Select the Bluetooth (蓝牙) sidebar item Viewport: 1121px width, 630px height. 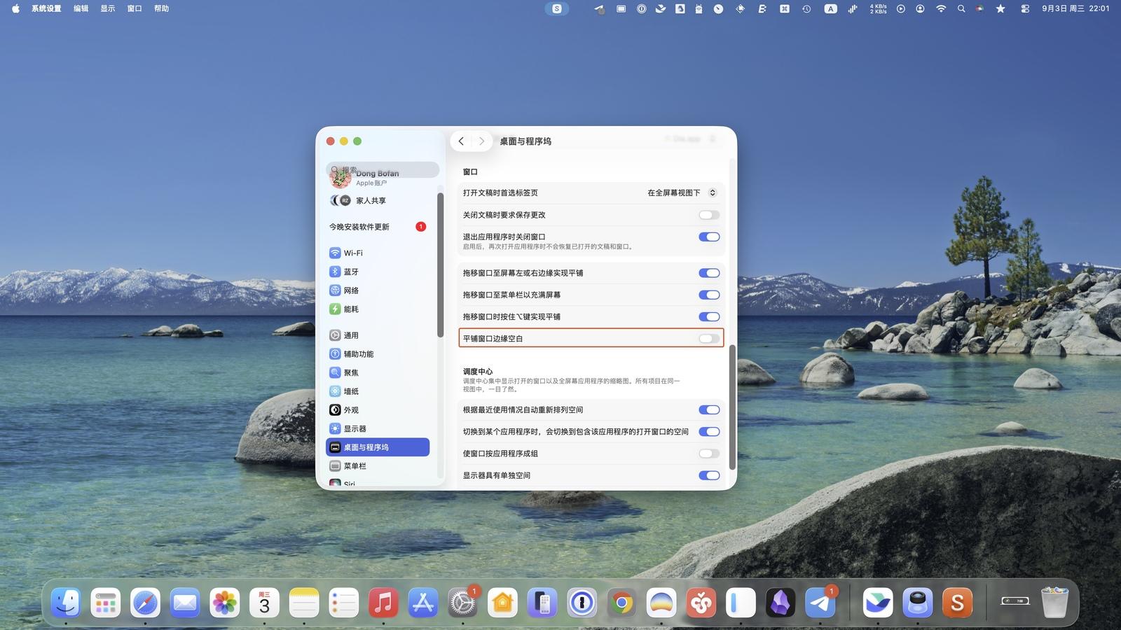(x=350, y=272)
